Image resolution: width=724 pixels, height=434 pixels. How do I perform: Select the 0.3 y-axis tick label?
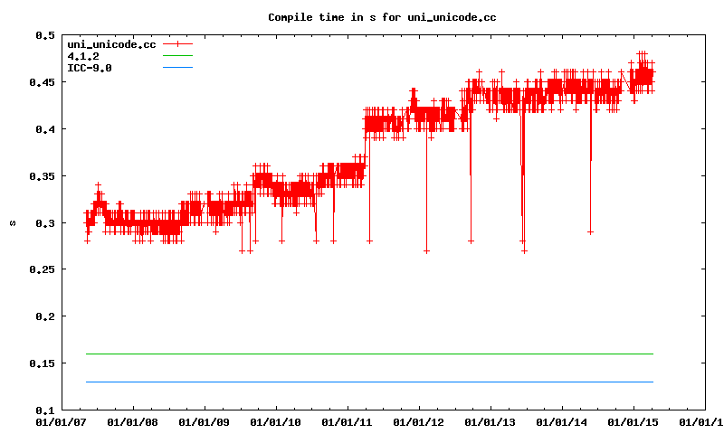[44, 223]
